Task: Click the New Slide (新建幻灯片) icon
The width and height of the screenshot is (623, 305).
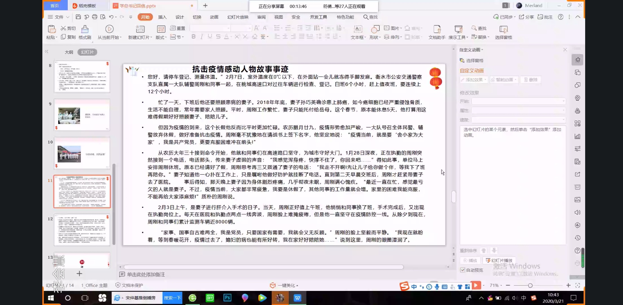Action: coord(140,29)
